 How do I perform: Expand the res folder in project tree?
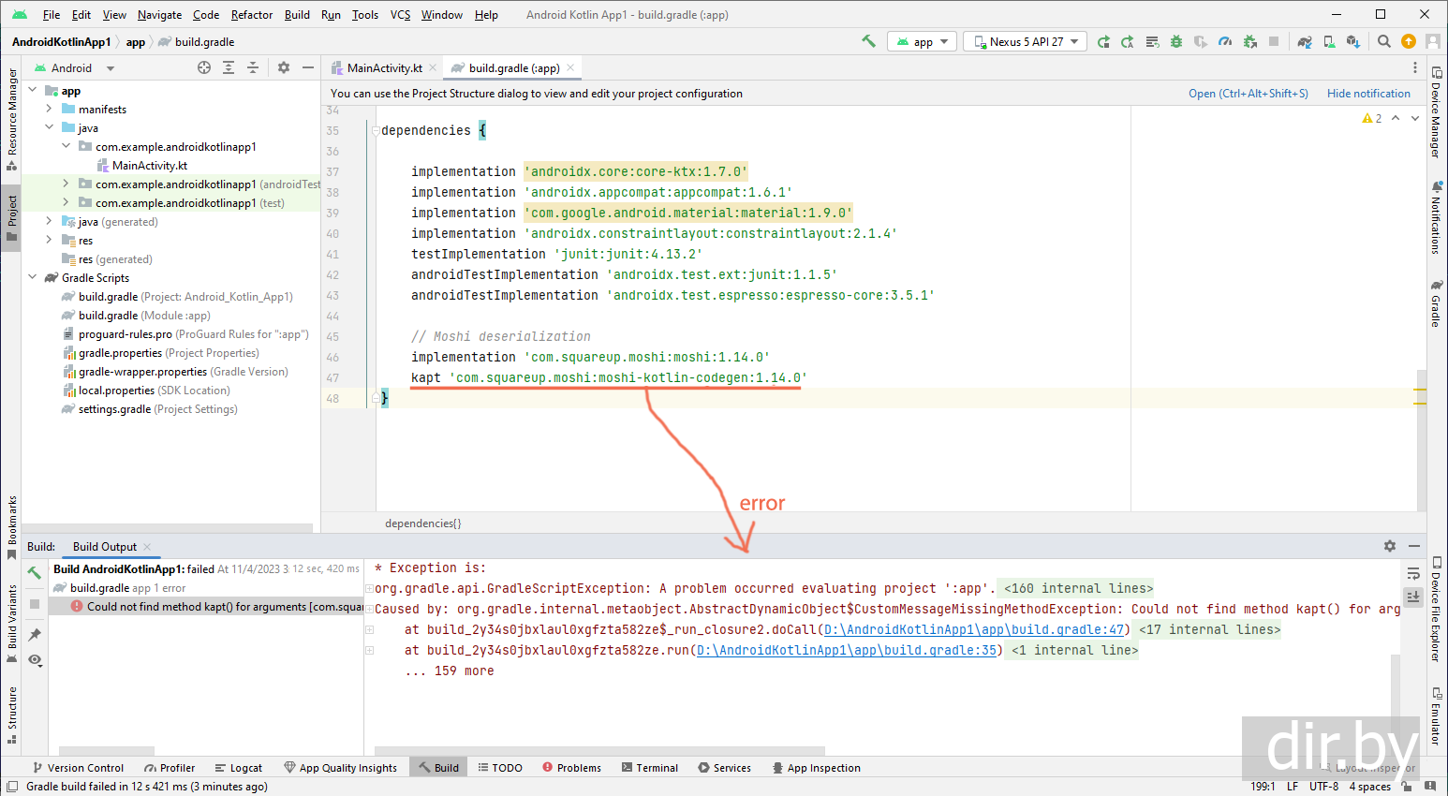tap(49, 241)
